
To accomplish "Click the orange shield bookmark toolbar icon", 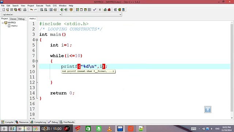I will pyautogui.click(x=71, y=10).
